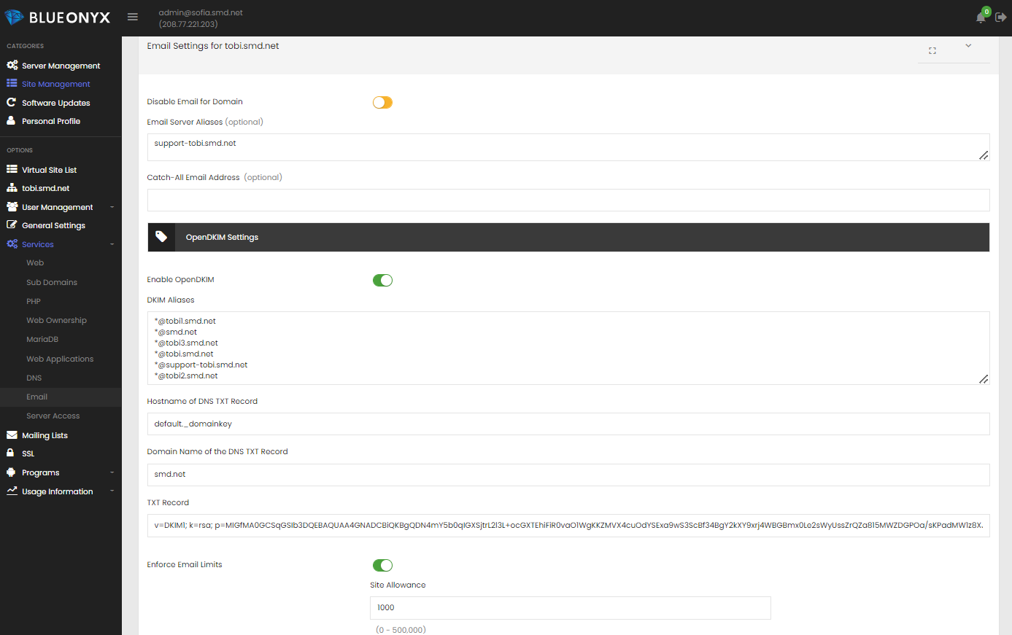Viewport: 1012px width, 635px height.
Task: Open the notifications bell icon
Action: (981, 17)
